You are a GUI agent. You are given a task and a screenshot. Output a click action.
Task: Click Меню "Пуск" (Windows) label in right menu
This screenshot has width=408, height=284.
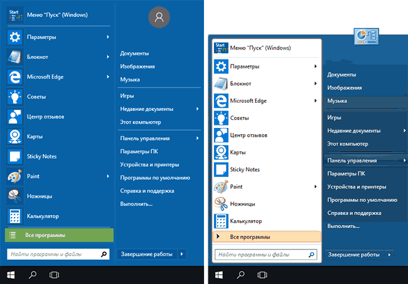pyautogui.click(x=260, y=48)
